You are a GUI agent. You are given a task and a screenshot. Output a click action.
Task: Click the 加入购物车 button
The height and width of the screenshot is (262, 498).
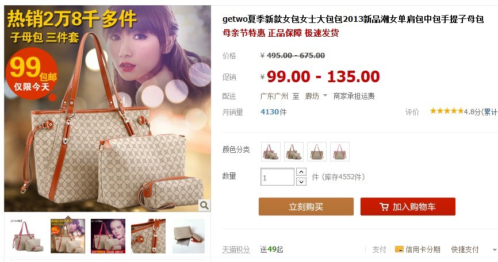[408, 206]
